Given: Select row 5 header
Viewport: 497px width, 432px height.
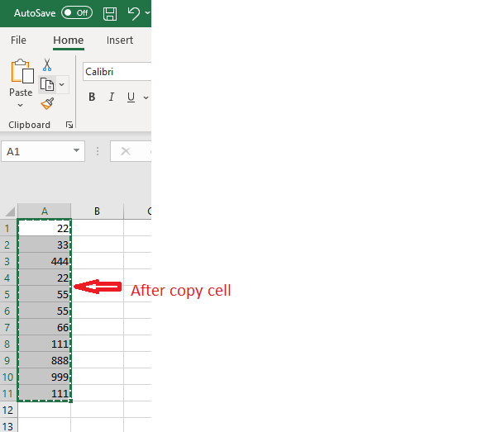Looking at the screenshot, I should 8,294.
